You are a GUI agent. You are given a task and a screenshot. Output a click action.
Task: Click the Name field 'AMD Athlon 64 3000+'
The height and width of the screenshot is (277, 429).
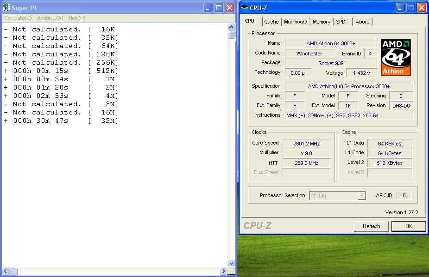[x=331, y=43]
